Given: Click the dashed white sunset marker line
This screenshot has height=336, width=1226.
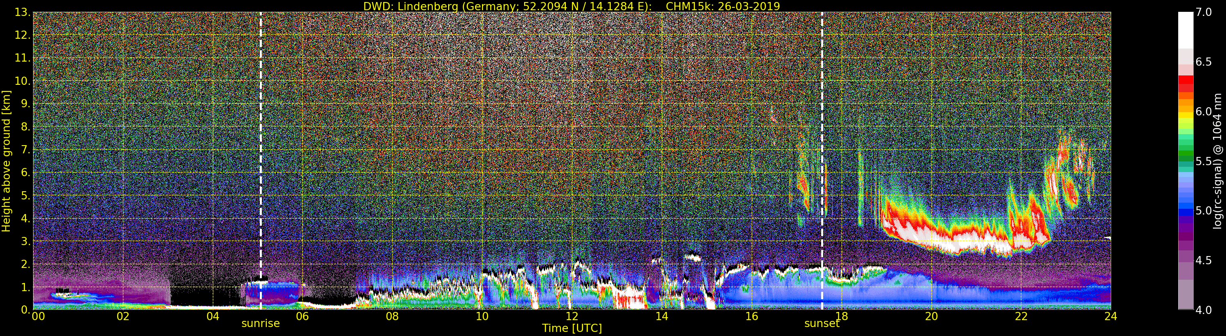Looking at the screenshot, I should [822, 161].
